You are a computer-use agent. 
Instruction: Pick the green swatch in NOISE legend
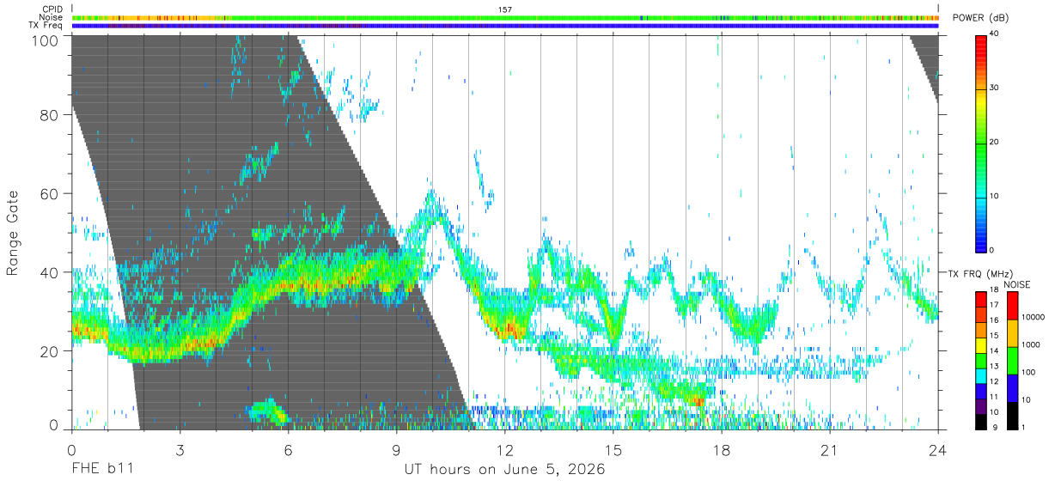click(1012, 361)
